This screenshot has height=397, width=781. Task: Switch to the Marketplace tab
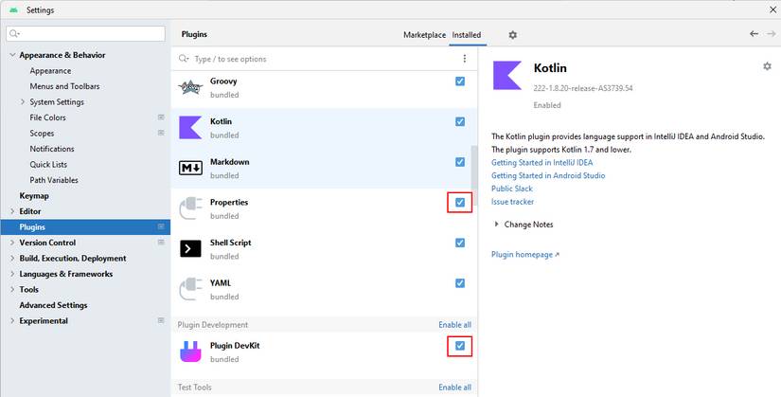424,35
